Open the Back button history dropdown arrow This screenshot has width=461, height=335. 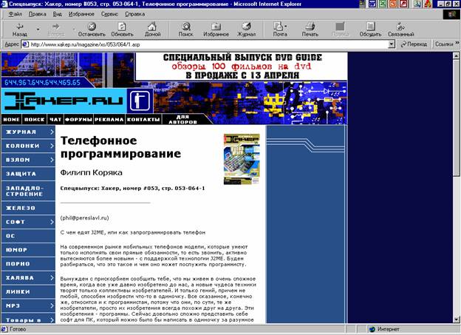click(x=38, y=30)
